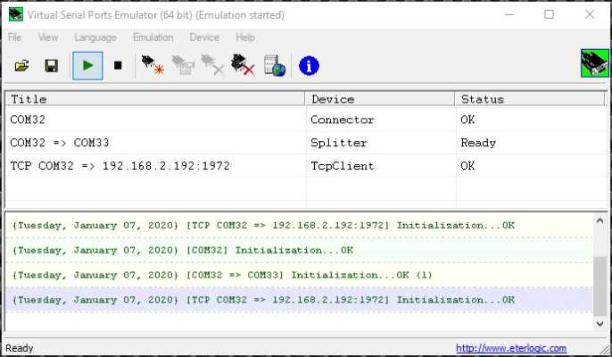This screenshot has height=357, width=612.
Task: Click the blue info About icon
Action: point(309,66)
